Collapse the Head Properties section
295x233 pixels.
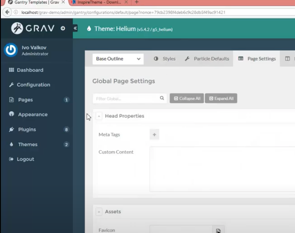[x=99, y=116]
